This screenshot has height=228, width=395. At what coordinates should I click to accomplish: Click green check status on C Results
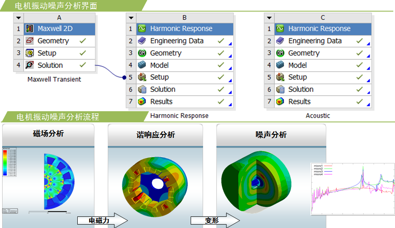(359, 101)
